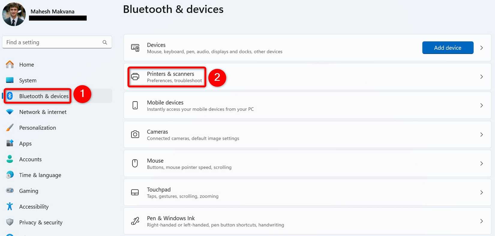
Task: Open Cameras using the right chevron
Action: [x=481, y=134]
